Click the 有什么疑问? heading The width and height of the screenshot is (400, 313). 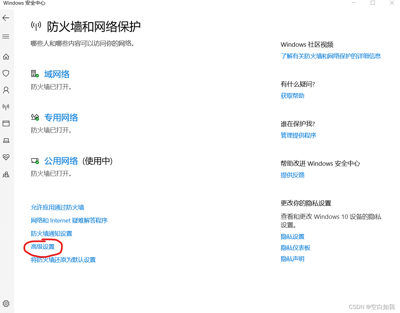click(x=298, y=84)
